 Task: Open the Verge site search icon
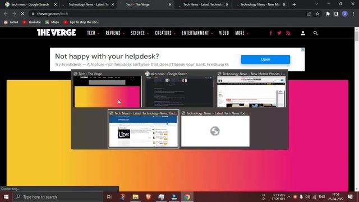pyautogui.click(x=315, y=33)
